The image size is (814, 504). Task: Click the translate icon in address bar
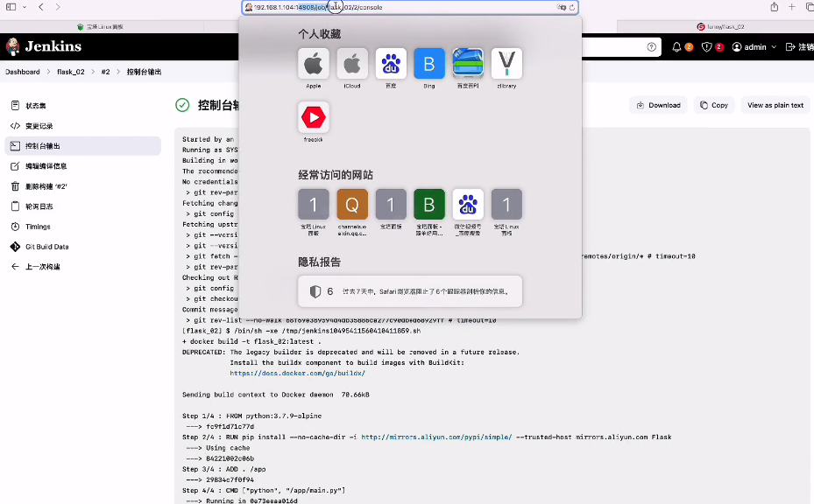tap(561, 7)
